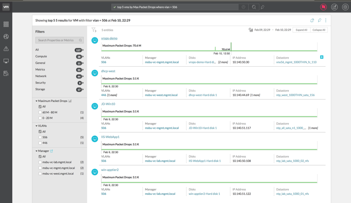Enable the VLAN 446 filter checkbox
This screenshot has width=351, height=203.
[x=40, y=143]
